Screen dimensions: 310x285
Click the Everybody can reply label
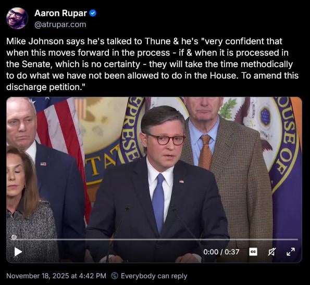pyautogui.click(x=154, y=276)
